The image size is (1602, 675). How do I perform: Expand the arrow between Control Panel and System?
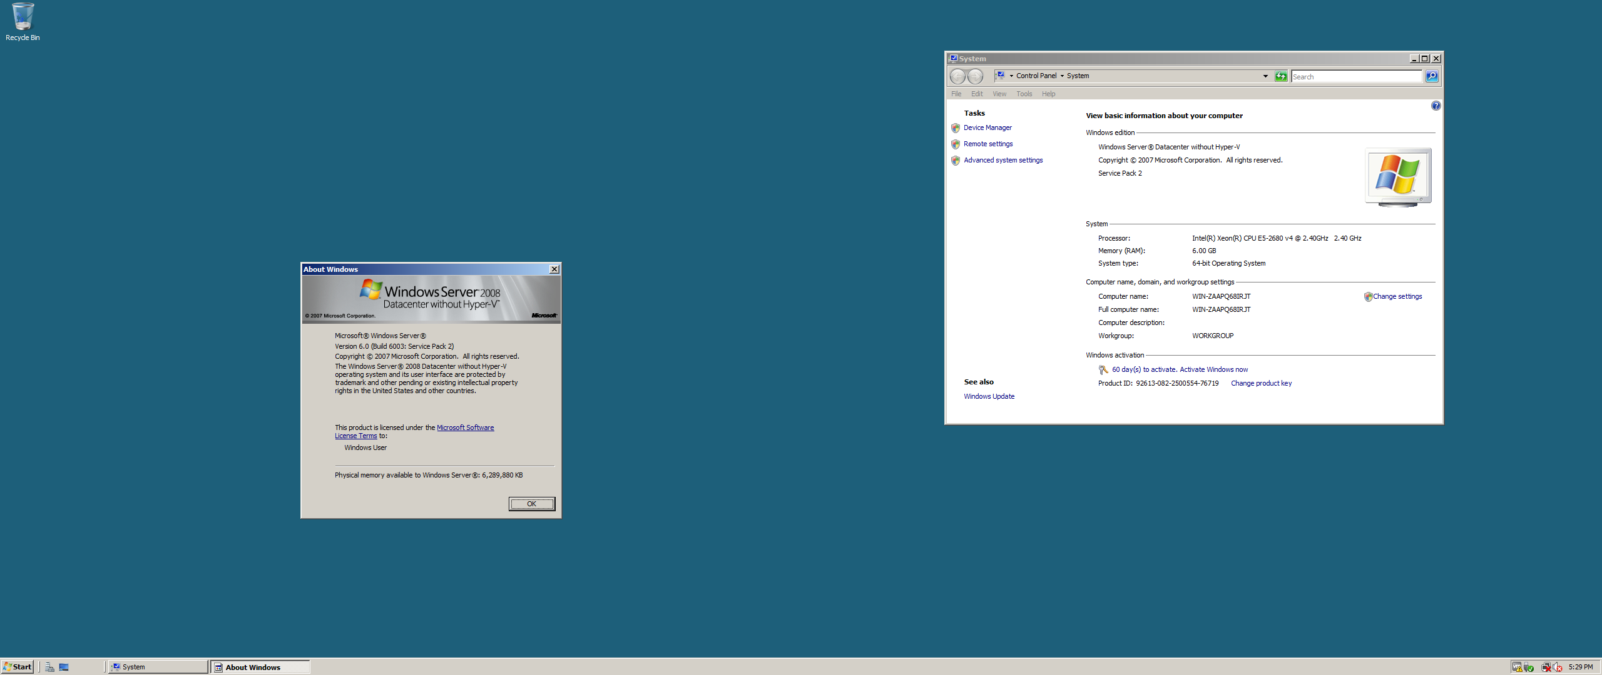1062,76
